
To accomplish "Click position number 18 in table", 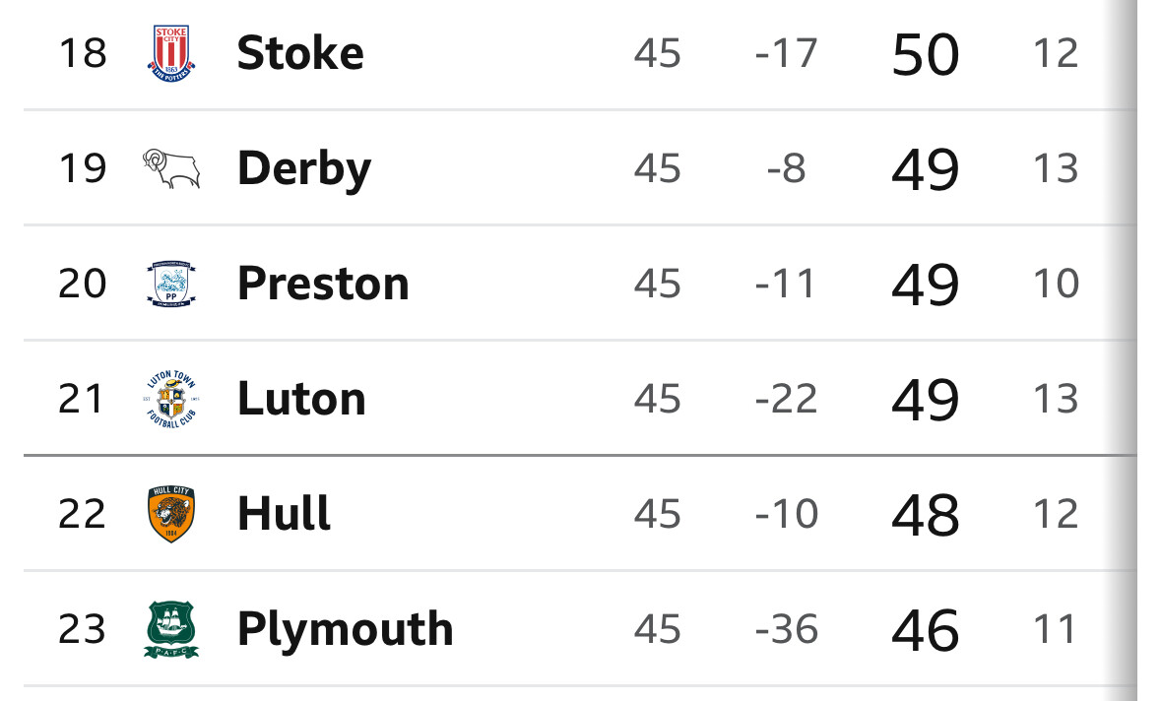I will [82, 53].
